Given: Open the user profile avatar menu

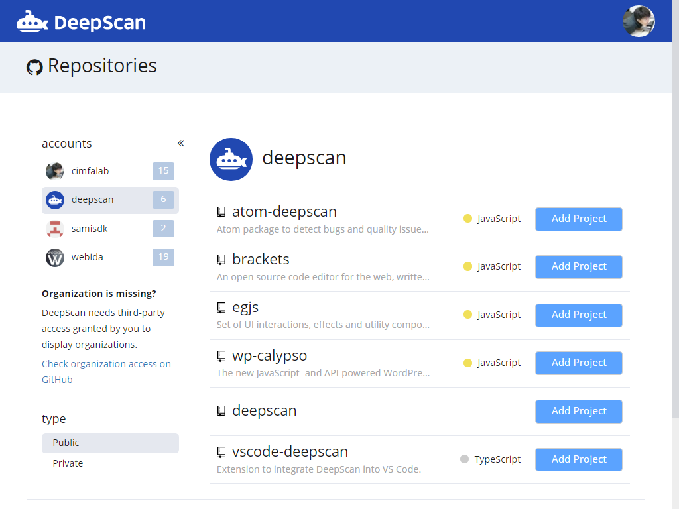Looking at the screenshot, I should pos(639,21).
